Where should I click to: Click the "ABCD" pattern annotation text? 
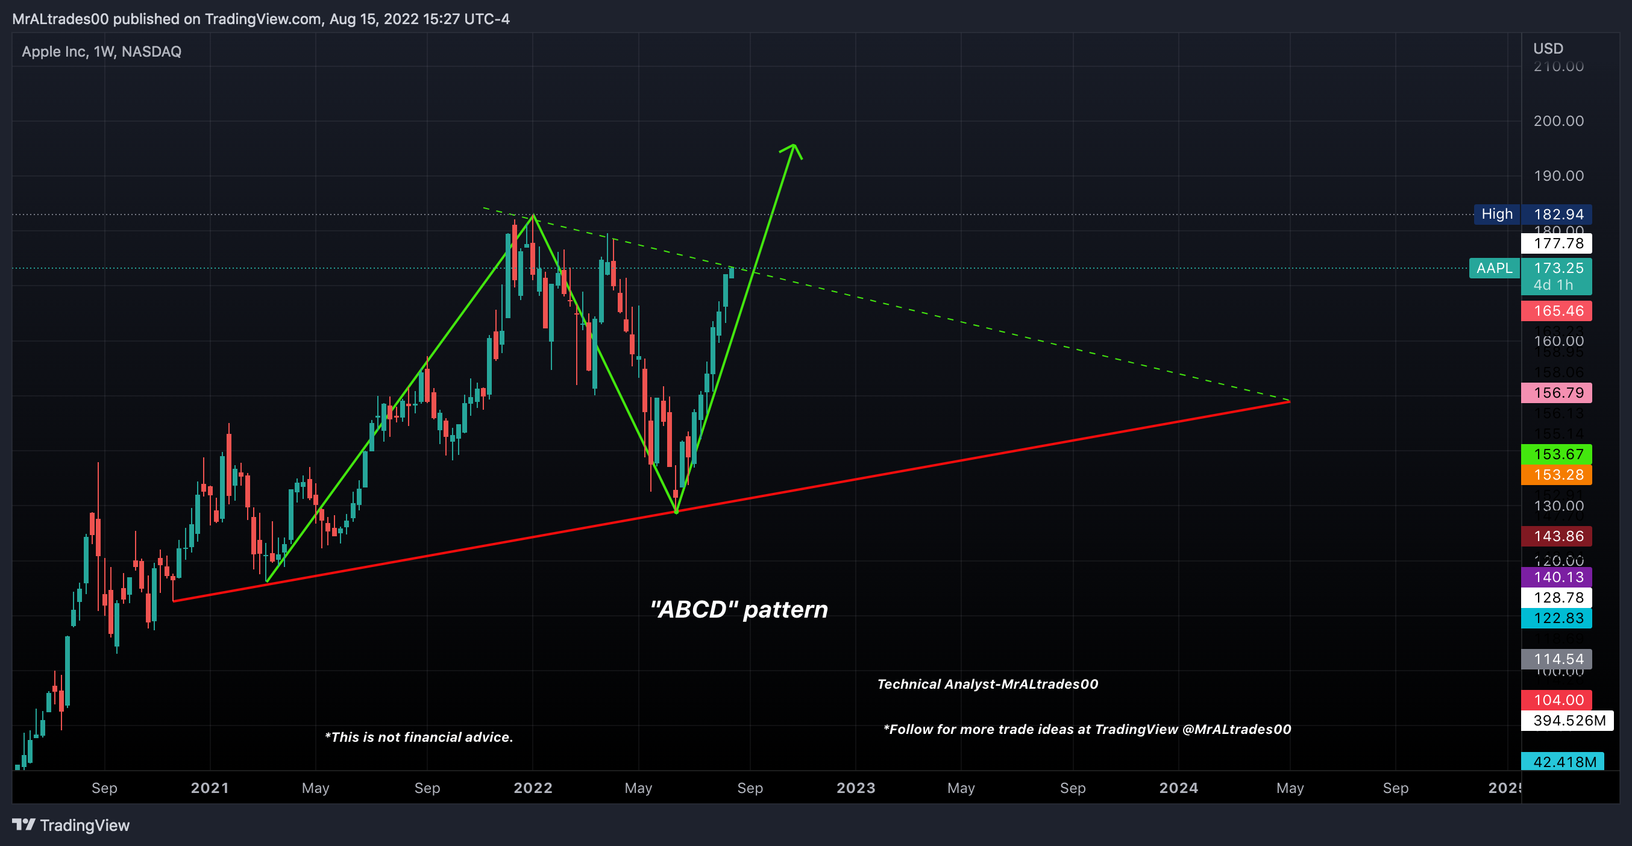(x=739, y=610)
